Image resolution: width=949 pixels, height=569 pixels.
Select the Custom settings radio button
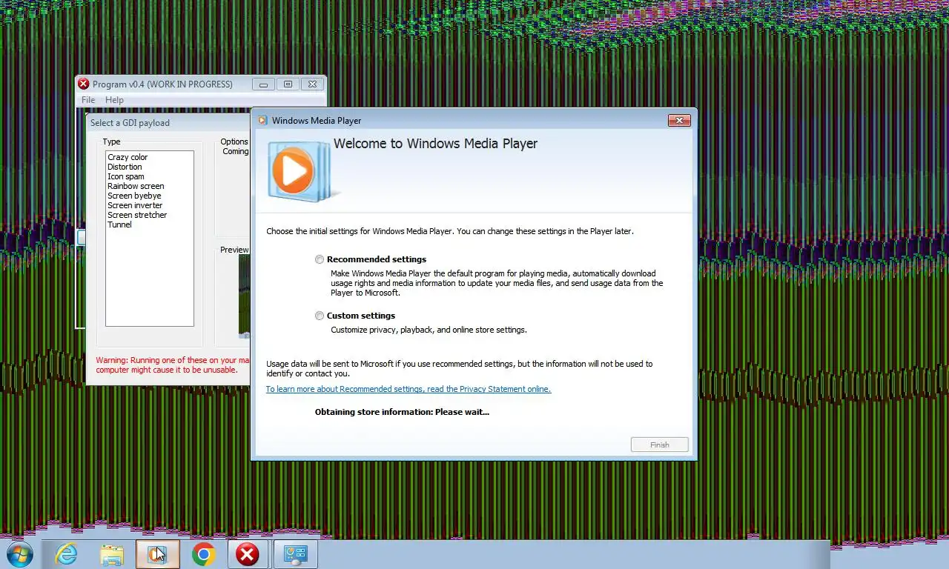pos(320,316)
